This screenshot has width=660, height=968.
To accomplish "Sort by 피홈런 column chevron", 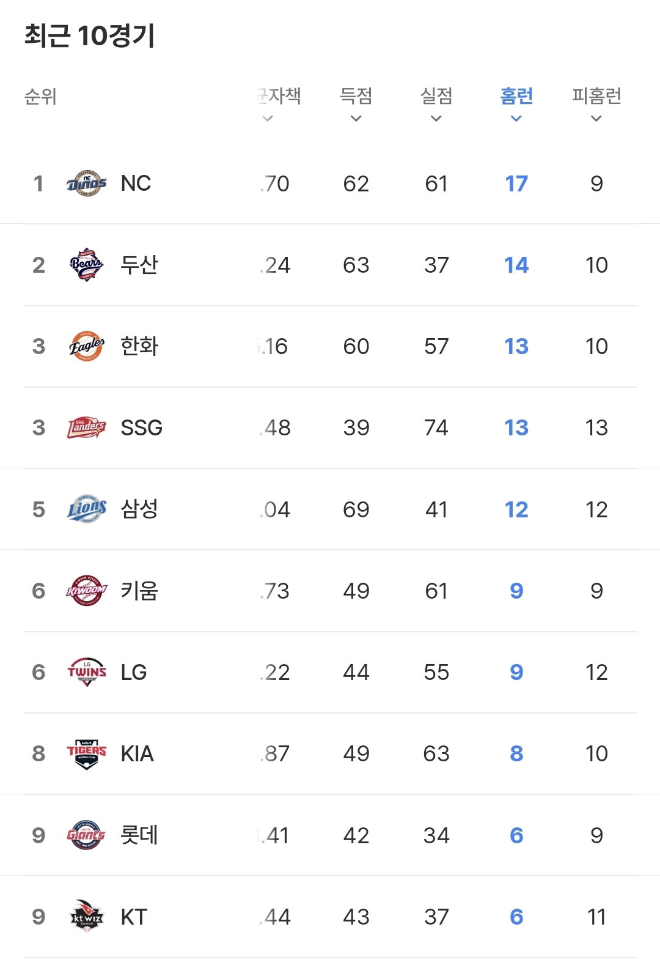I will [596, 119].
